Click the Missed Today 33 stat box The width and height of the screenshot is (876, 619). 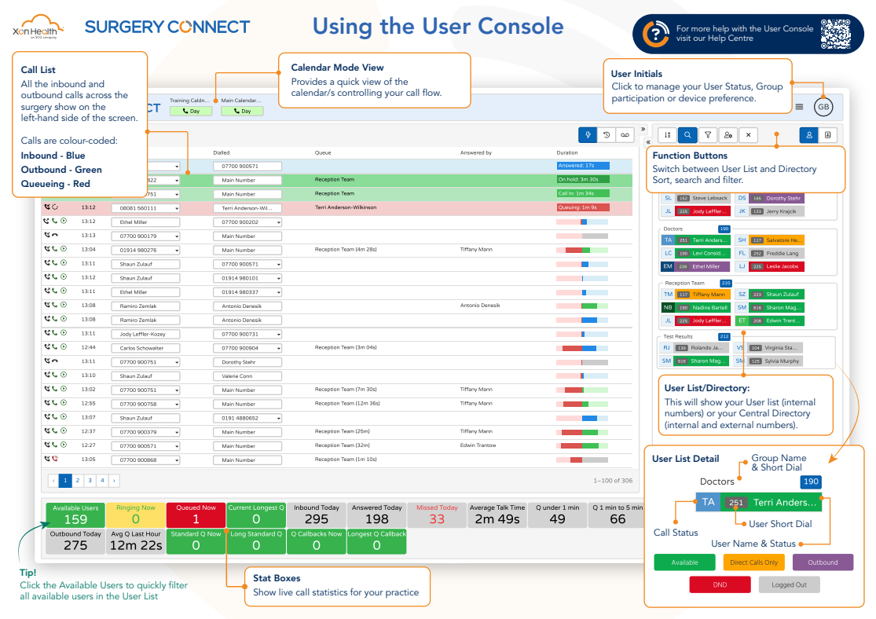click(x=437, y=515)
